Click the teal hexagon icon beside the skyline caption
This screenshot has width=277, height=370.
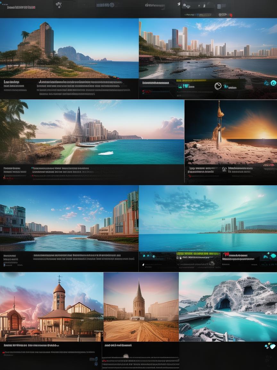pos(273,83)
